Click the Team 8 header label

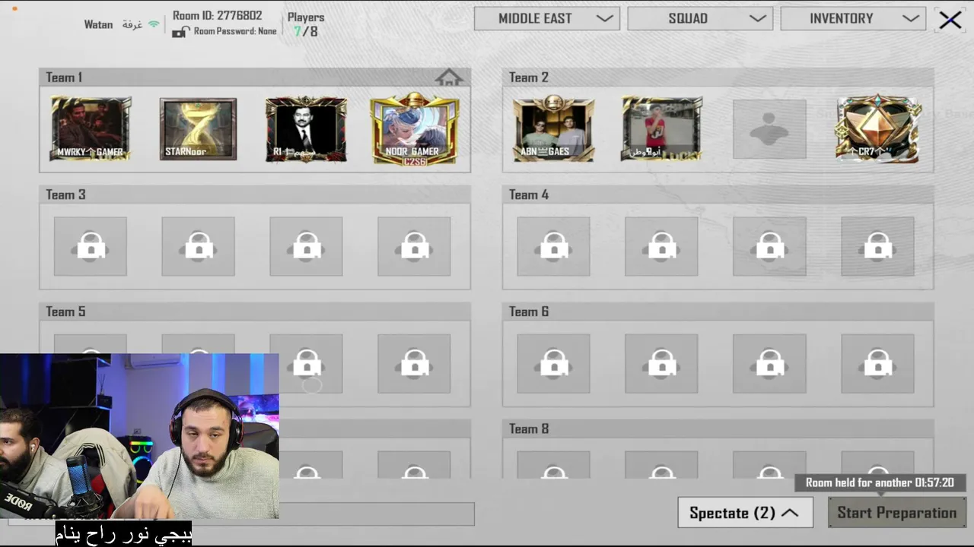pos(528,428)
